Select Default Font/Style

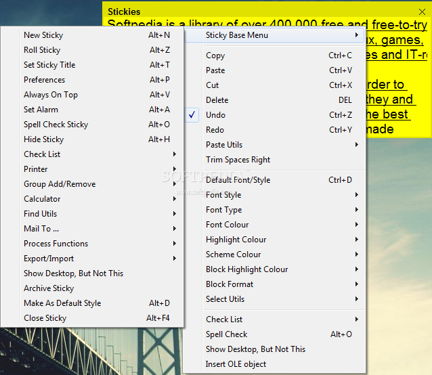[x=275, y=180]
